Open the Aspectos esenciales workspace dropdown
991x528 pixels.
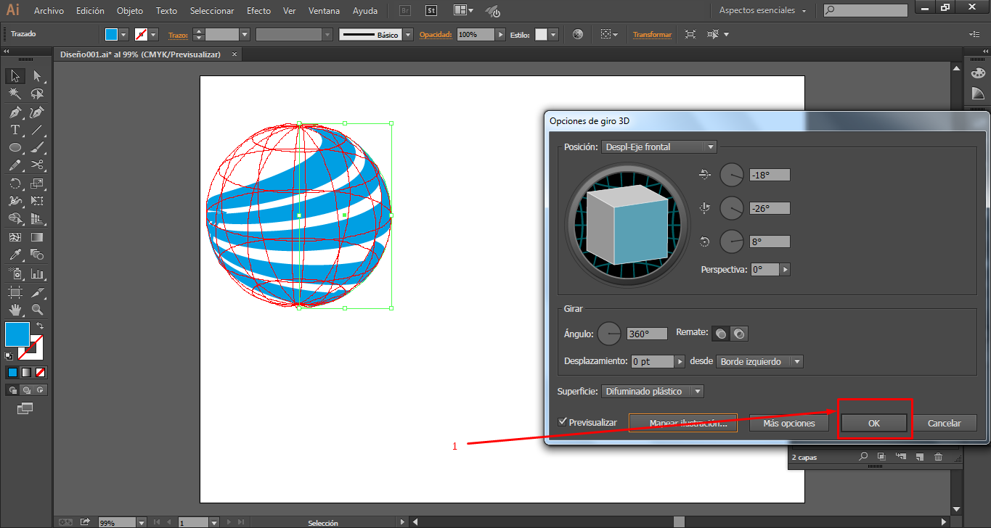click(763, 11)
